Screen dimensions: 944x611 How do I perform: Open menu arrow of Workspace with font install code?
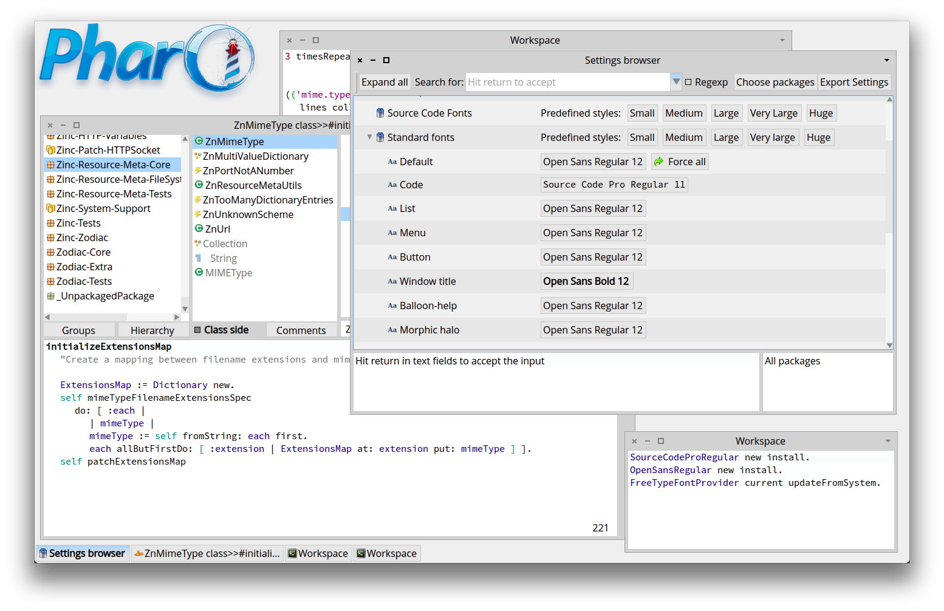(x=888, y=441)
